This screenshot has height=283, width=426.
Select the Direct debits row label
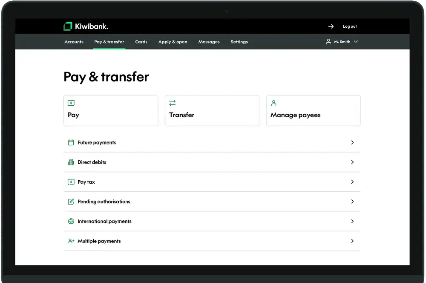click(92, 162)
